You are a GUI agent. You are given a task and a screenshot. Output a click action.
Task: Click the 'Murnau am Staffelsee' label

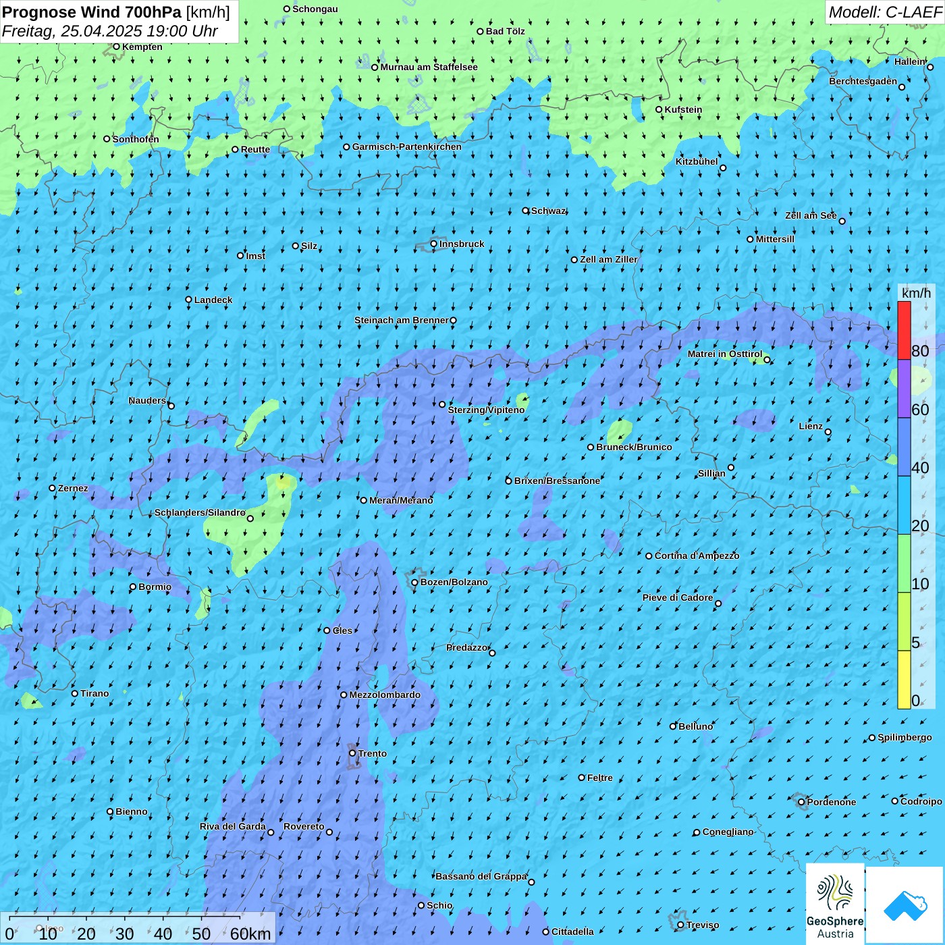pyautogui.click(x=429, y=67)
